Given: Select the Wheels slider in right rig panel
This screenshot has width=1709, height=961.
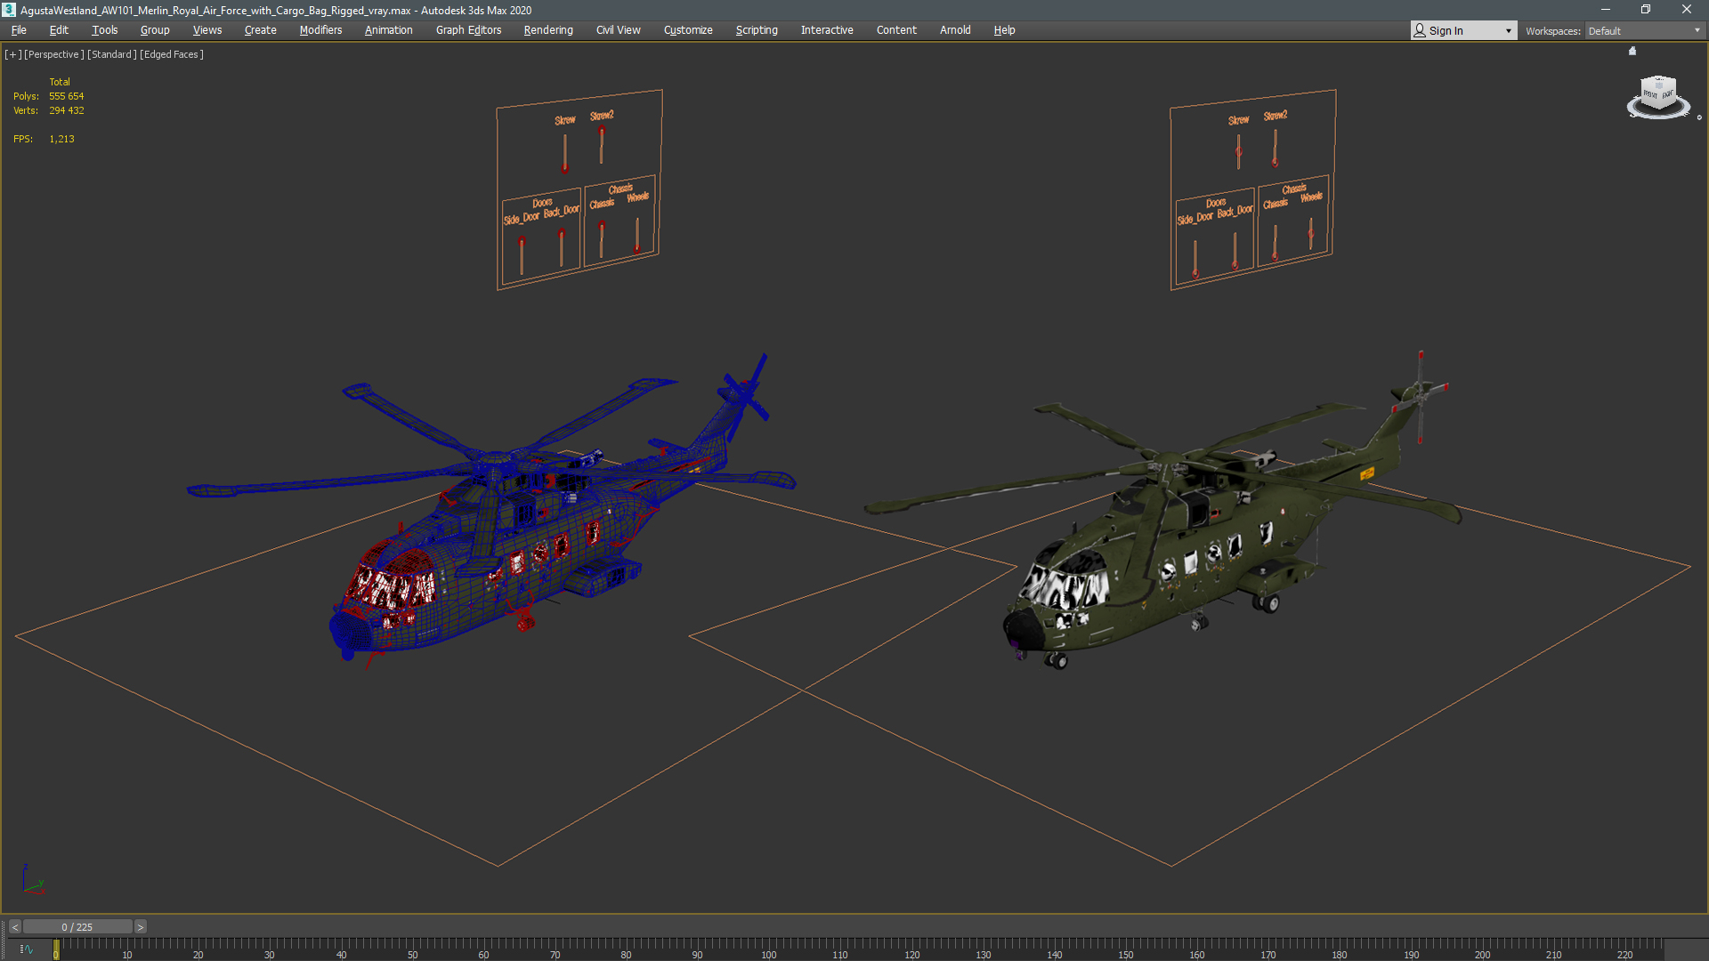Looking at the screenshot, I should (x=1310, y=234).
